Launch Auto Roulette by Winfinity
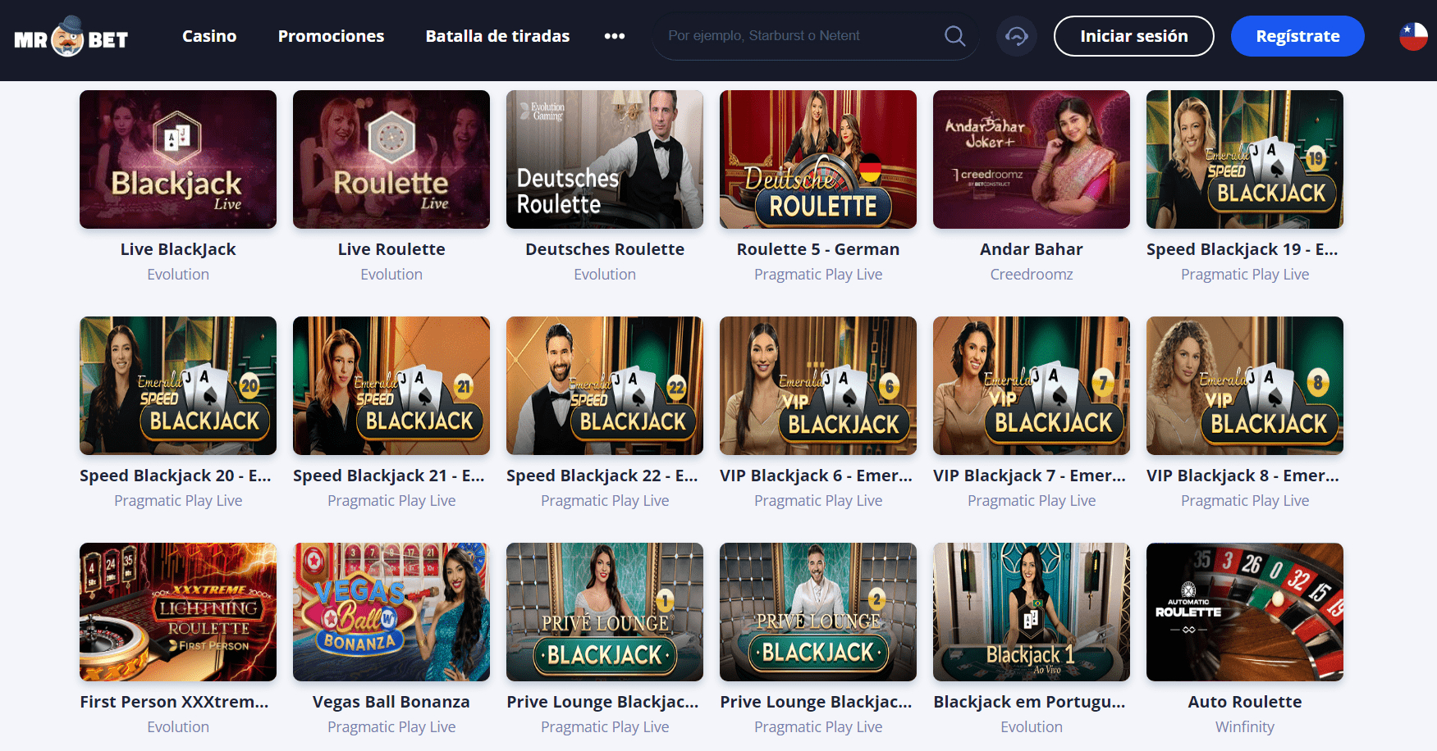 (x=1244, y=611)
